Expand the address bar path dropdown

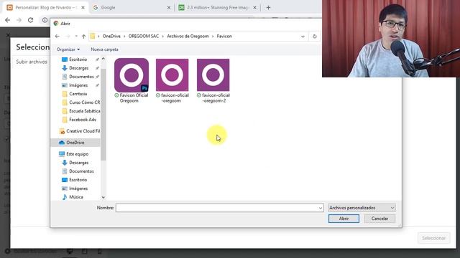(x=303, y=37)
